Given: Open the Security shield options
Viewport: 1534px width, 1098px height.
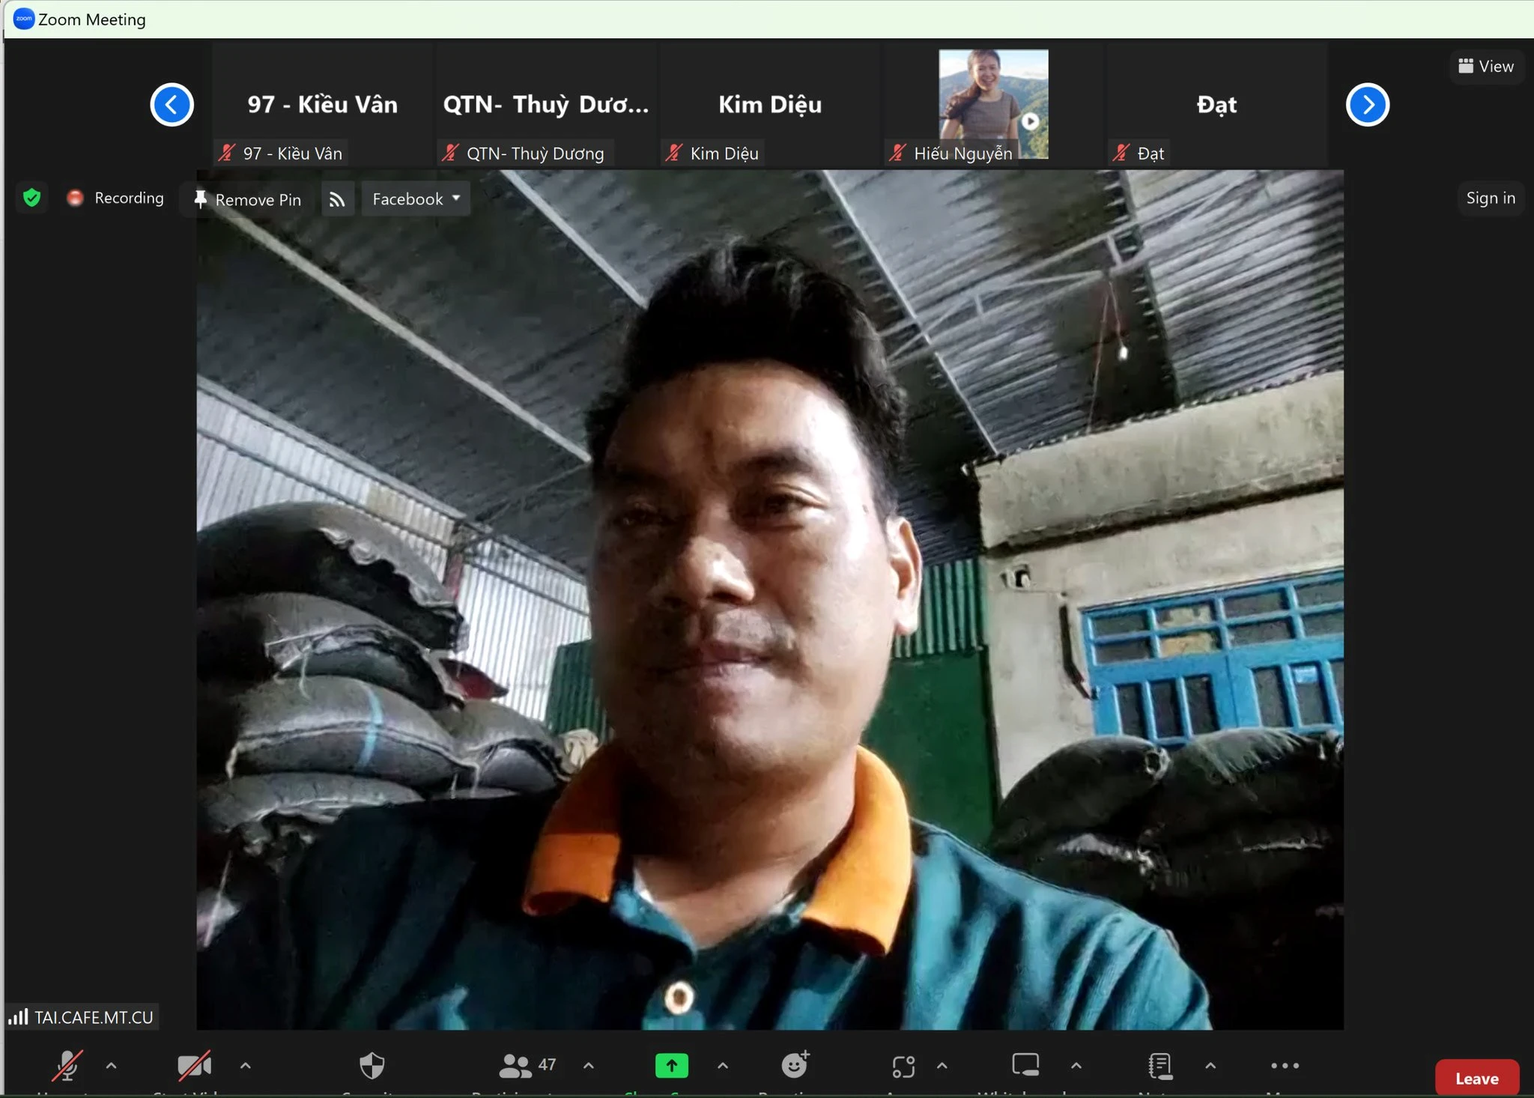Looking at the screenshot, I should pyautogui.click(x=372, y=1066).
